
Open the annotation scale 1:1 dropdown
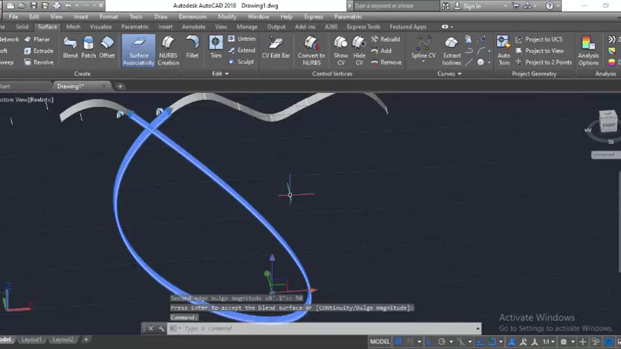[548, 342]
